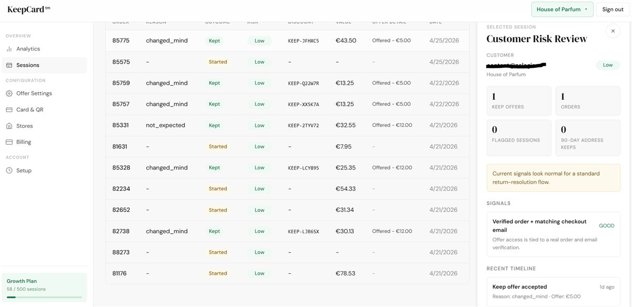Viewport: 632px width, 307px height.
Task: Click discount code KEEP-XX5K7A
Action: coord(303,104)
